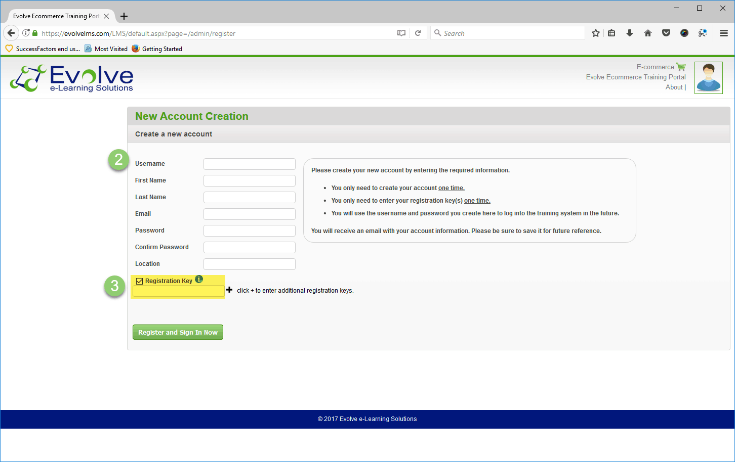
Task: Click the Confirm Password field
Action: [249, 247]
